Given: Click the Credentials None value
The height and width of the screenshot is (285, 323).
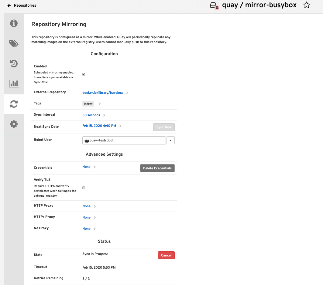Looking at the screenshot, I should pos(86,167).
